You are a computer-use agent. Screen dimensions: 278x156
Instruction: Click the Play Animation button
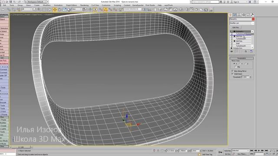(259, 150)
